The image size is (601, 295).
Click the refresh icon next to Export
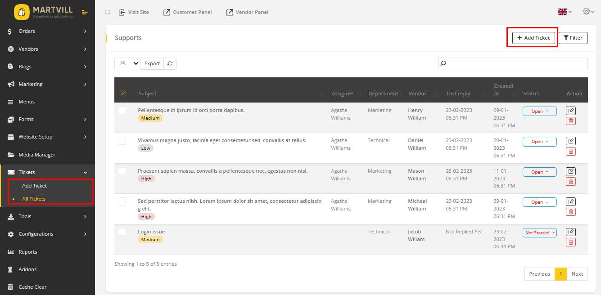170,63
